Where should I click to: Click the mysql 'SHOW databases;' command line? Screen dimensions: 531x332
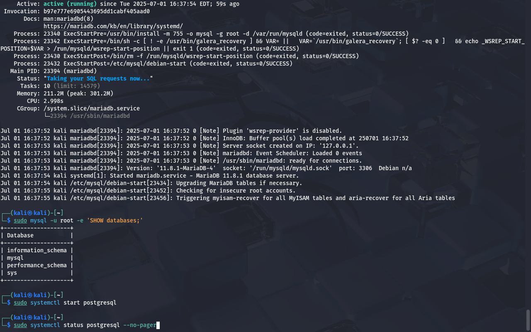tap(78, 220)
